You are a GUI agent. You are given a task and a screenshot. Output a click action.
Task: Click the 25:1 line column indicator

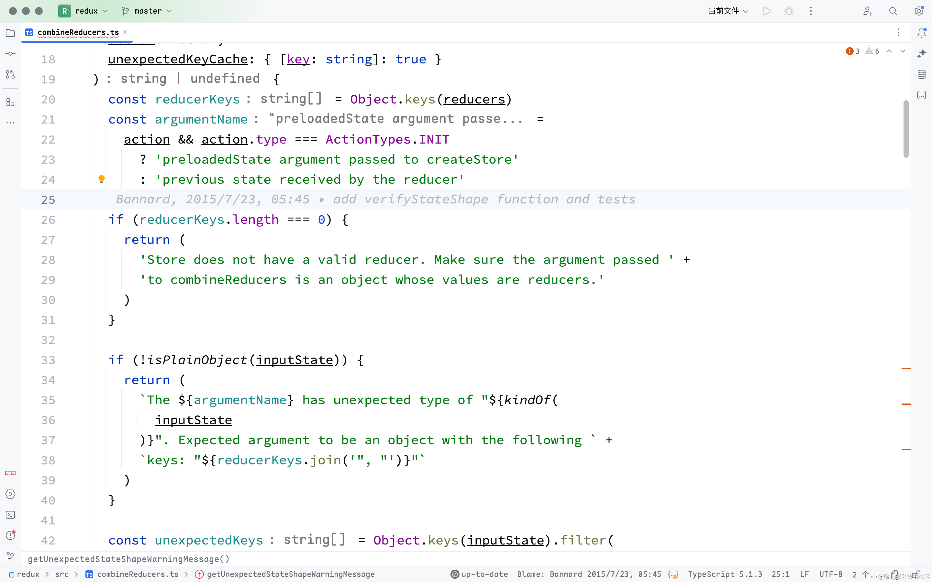coord(780,574)
